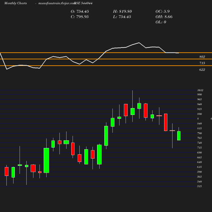The width and height of the screenshot is (212, 212).
Task: Select the "BSE 544044" symbol label
Action: pos(83,3)
